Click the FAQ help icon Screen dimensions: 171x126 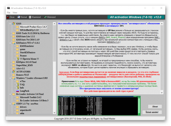click(x=17, y=84)
